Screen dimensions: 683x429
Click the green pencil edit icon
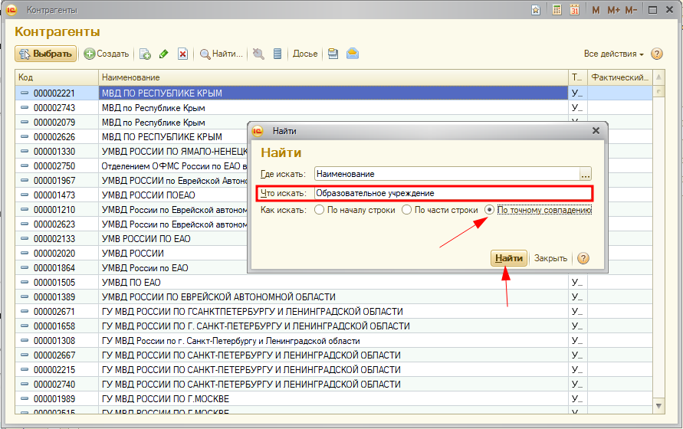(x=163, y=54)
